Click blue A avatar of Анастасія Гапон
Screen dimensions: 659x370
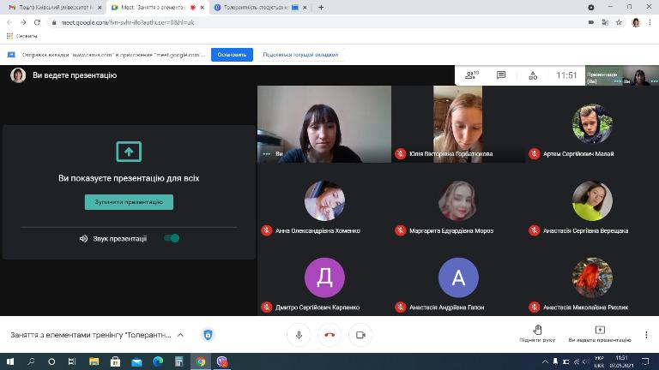click(x=458, y=277)
